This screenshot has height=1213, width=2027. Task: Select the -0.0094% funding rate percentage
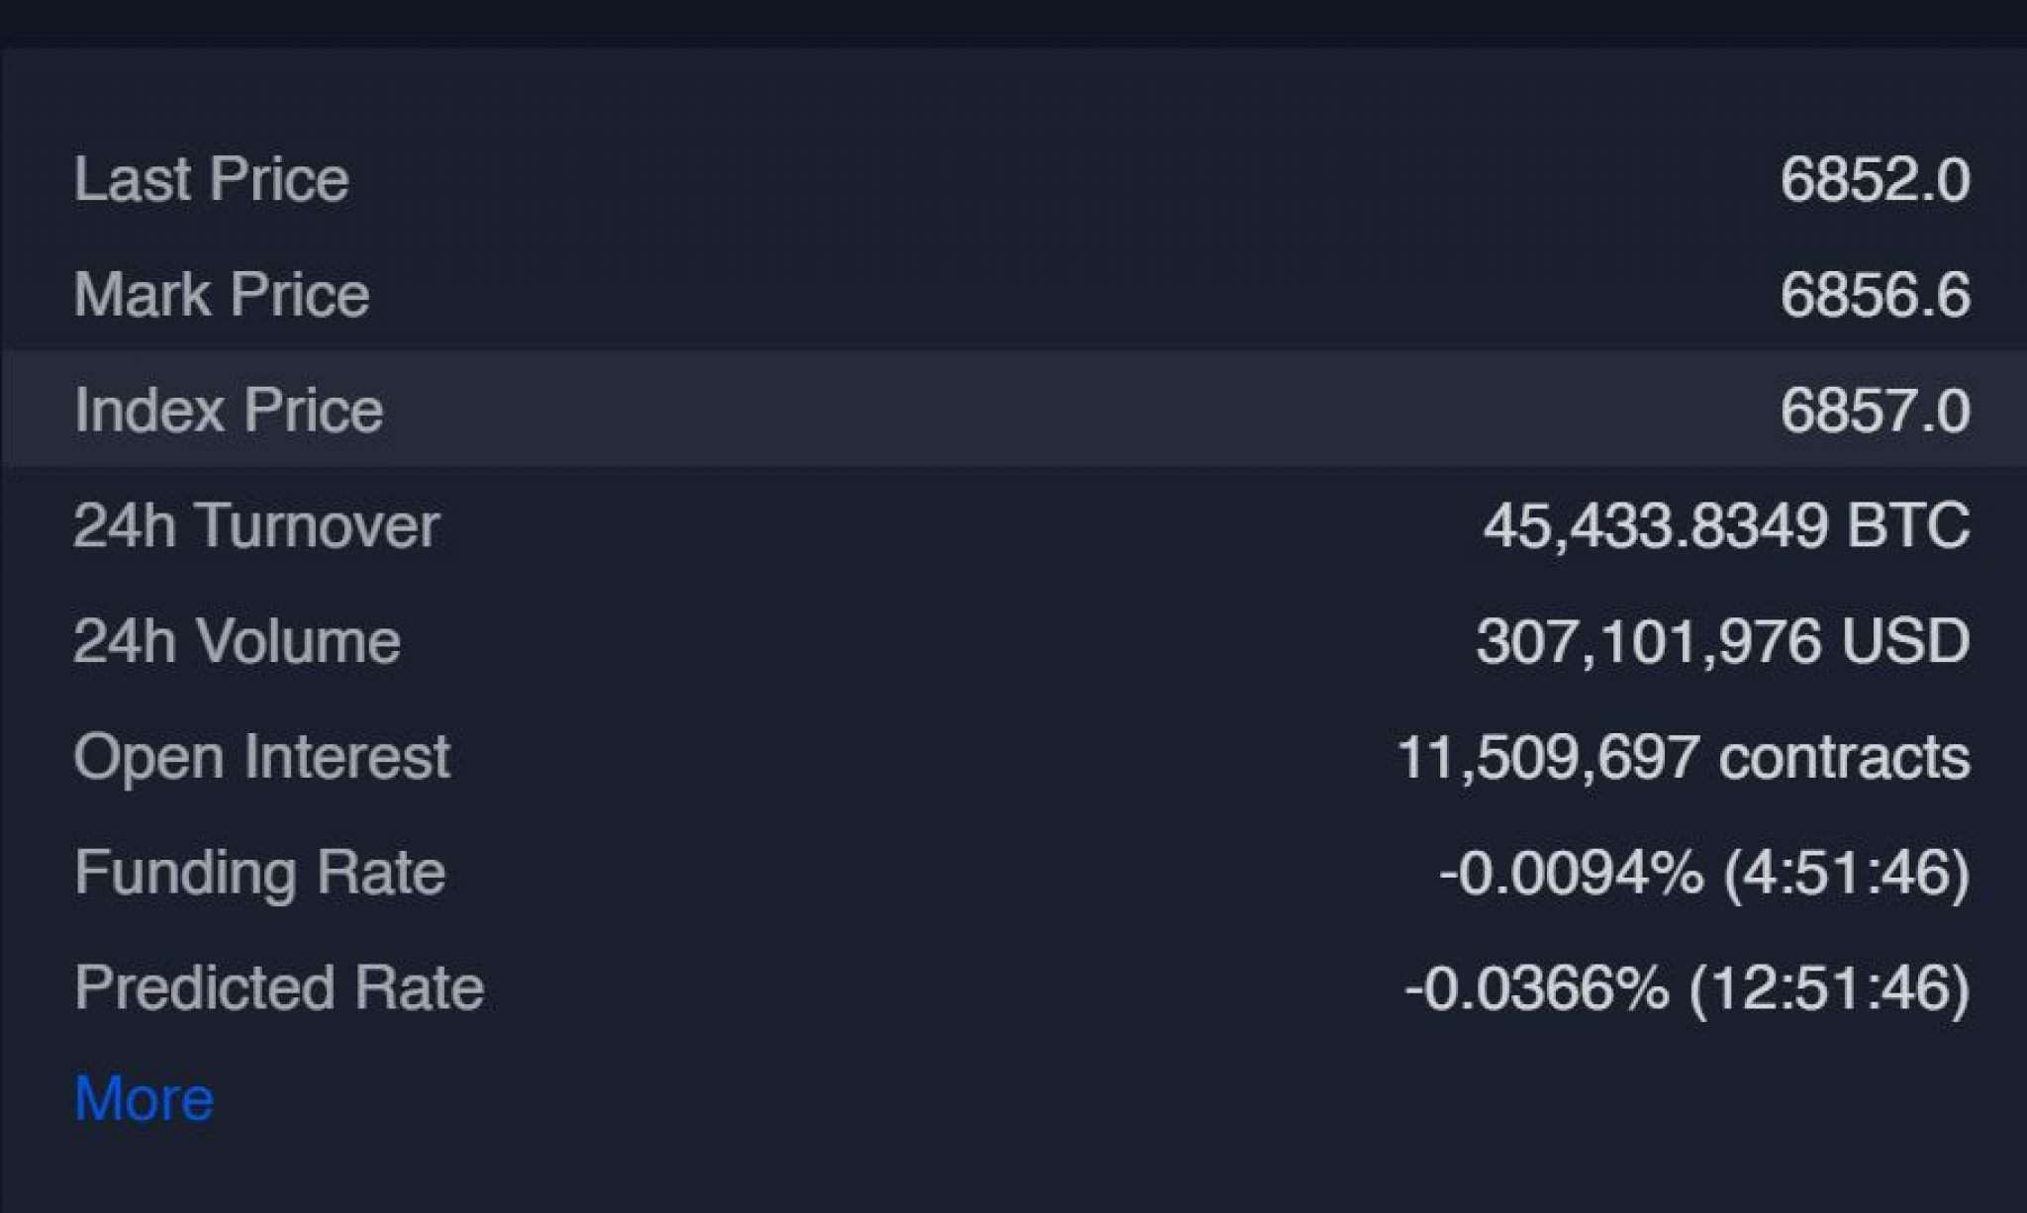coord(1572,873)
